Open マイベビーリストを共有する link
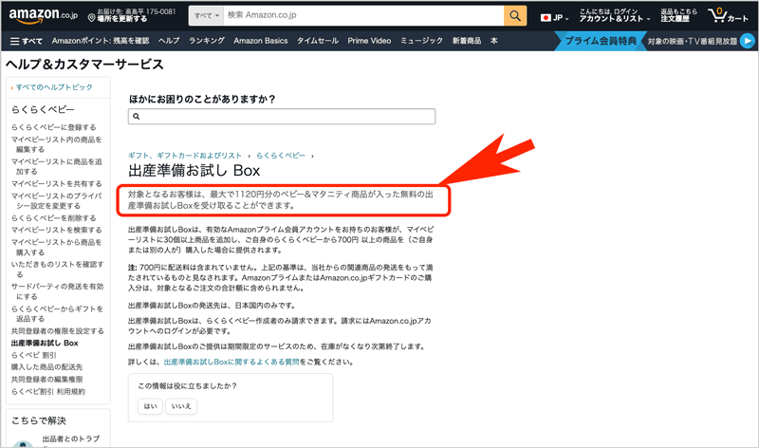 (57, 183)
